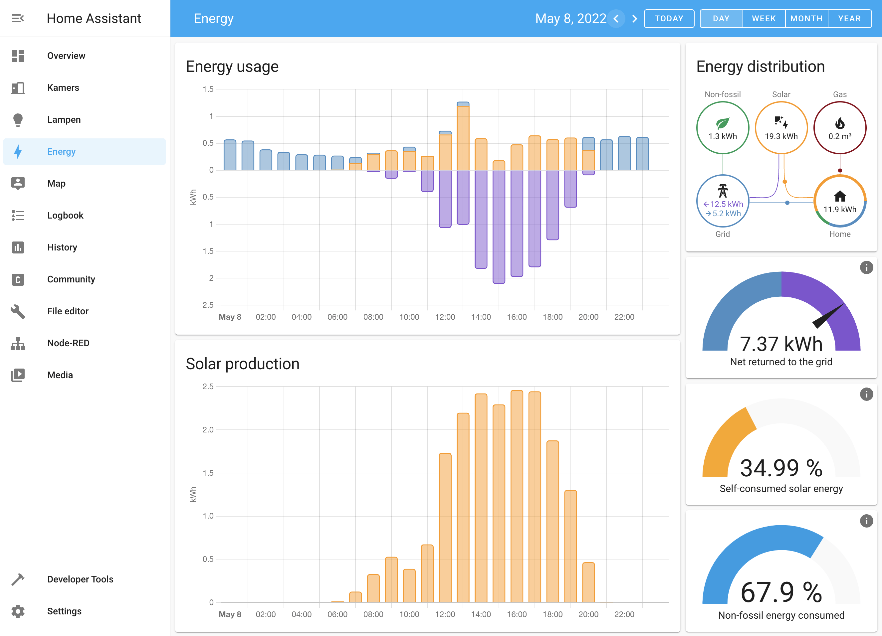Screen dimensions: 882x636
Task: Show info for Net returned to the grid
Action: coord(867,267)
